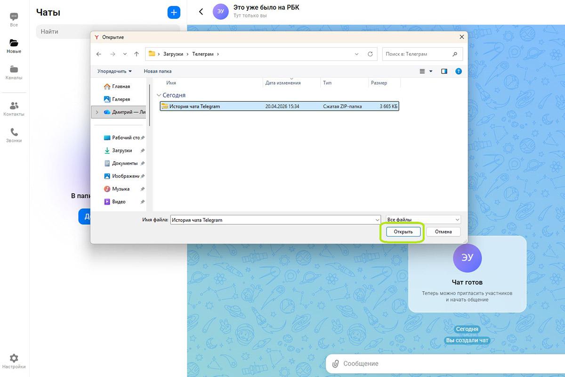565x377 pixels.
Task: Go up one folder level
Action: [x=137, y=54]
